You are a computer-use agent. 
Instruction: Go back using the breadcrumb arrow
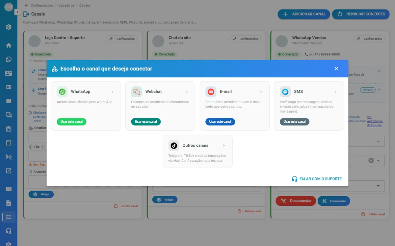coord(26,5)
